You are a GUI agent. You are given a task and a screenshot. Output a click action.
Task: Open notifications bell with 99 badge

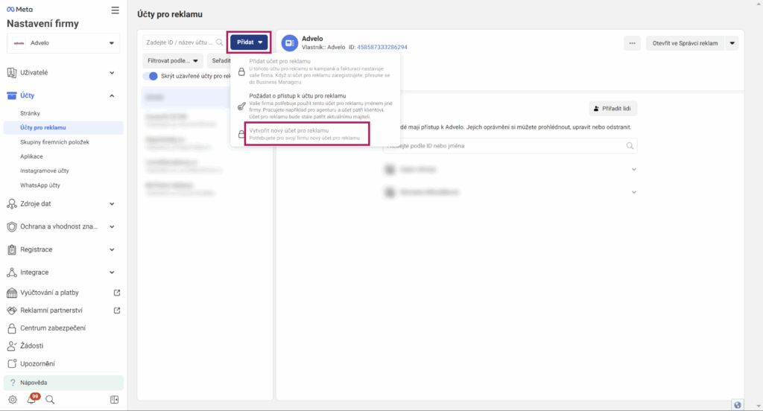(31, 399)
